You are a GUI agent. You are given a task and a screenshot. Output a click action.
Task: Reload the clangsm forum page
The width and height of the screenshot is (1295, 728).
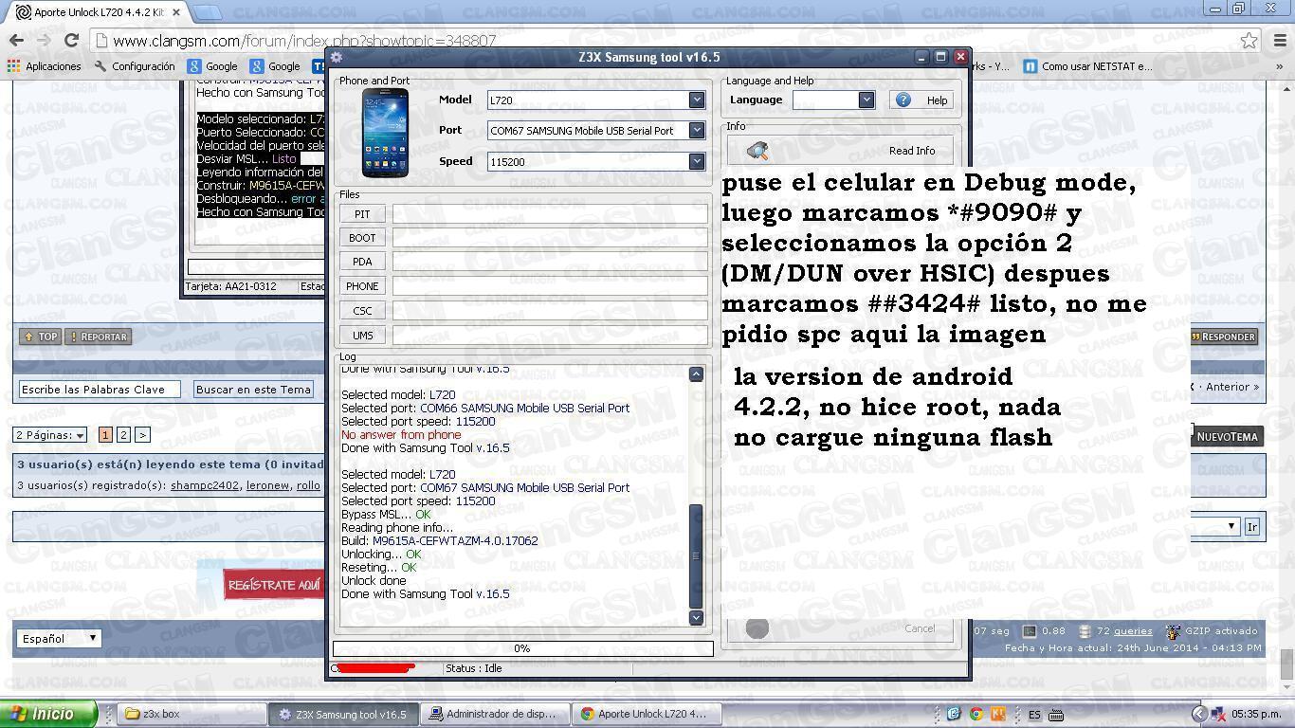(71, 40)
